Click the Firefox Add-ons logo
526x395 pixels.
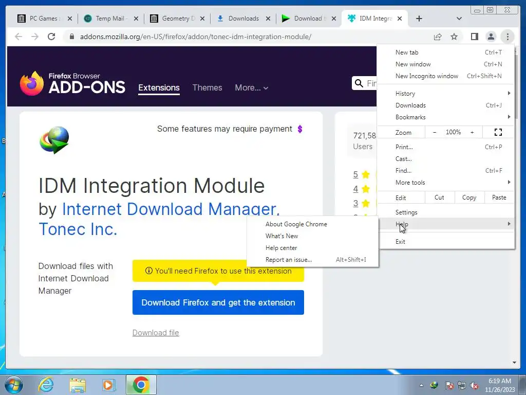tap(72, 83)
